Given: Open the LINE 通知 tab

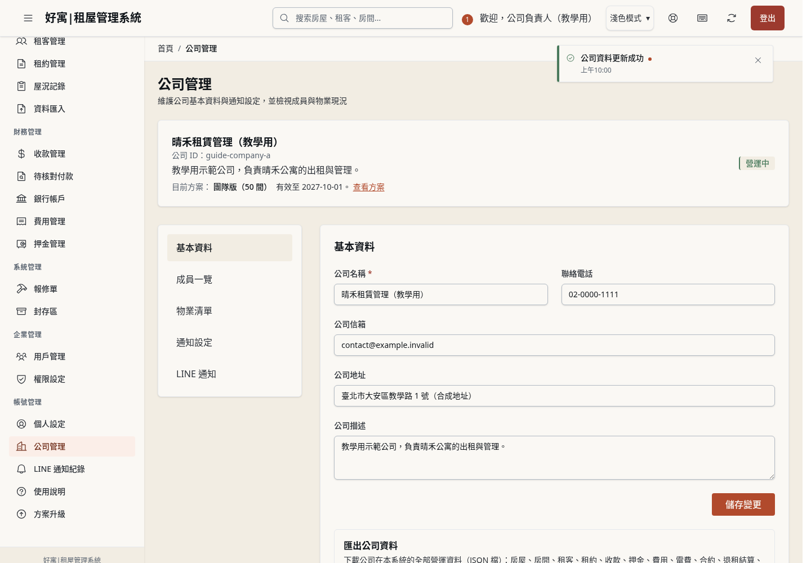Looking at the screenshot, I should (230, 374).
